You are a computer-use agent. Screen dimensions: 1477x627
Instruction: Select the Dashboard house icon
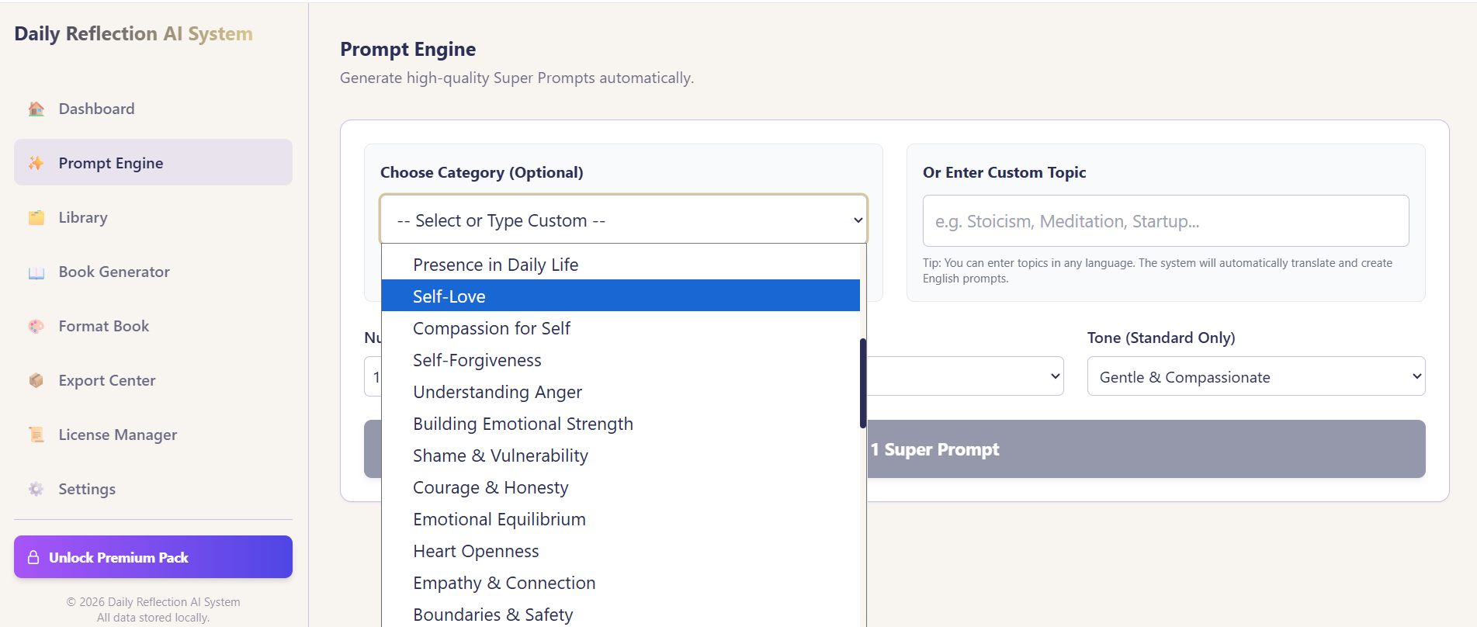point(36,109)
